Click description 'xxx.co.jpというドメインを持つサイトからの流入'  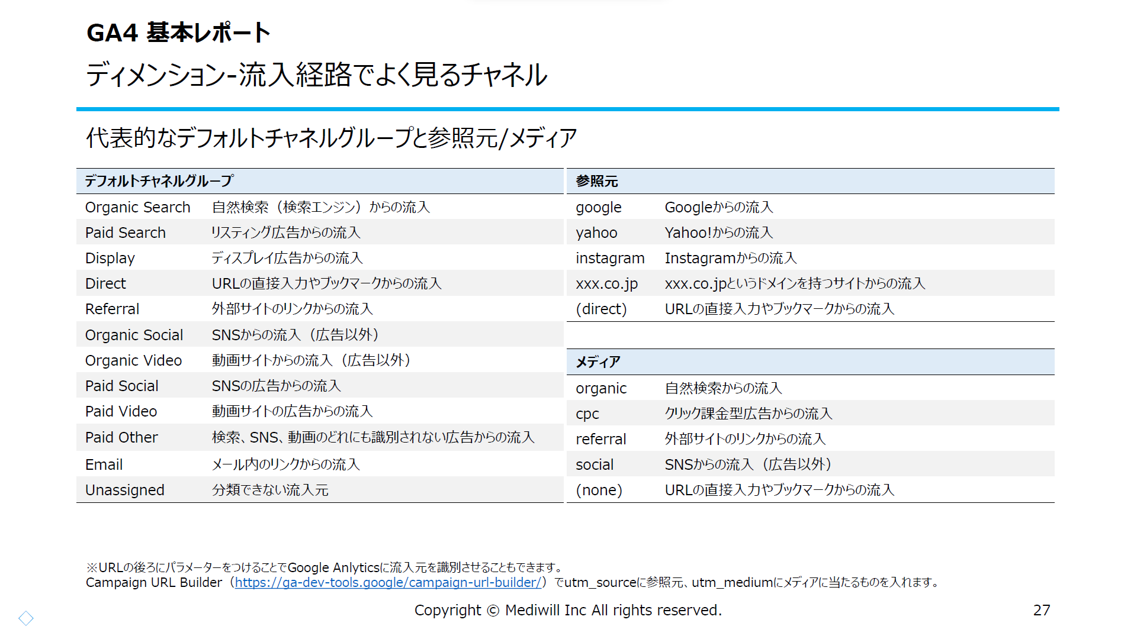(x=795, y=283)
